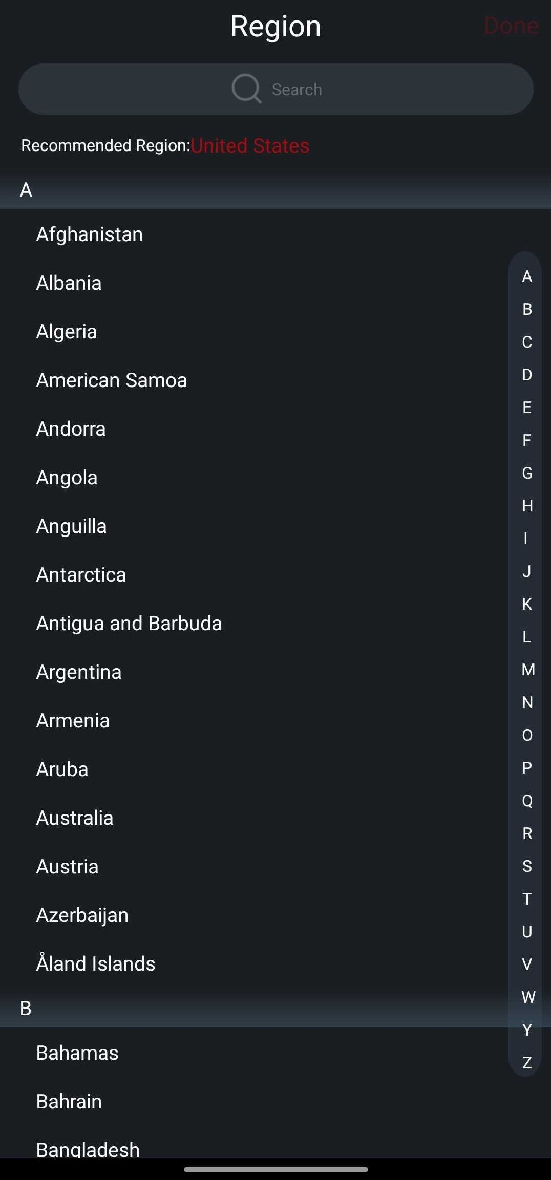This screenshot has width=551, height=1180.
Task: Tap the Done button
Action: (x=511, y=26)
